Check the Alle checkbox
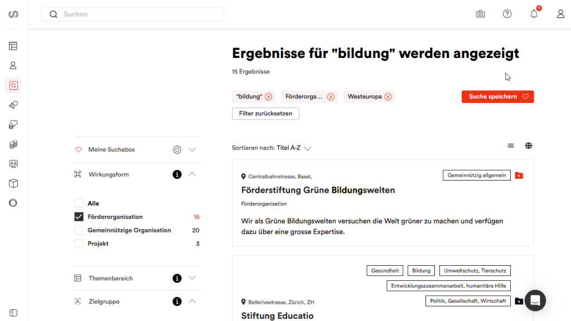571x321 pixels. (79, 203)
